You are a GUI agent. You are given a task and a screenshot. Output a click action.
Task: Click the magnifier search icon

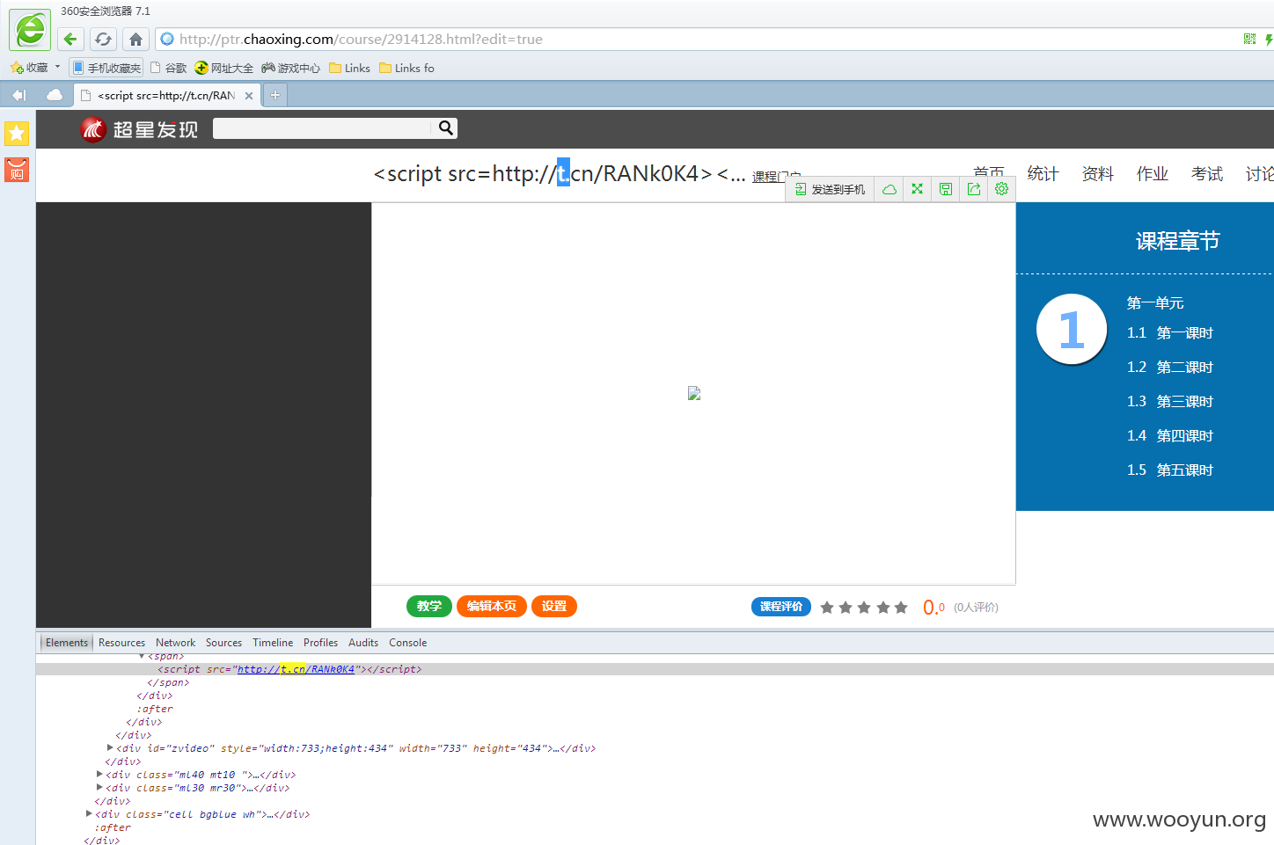446,128
